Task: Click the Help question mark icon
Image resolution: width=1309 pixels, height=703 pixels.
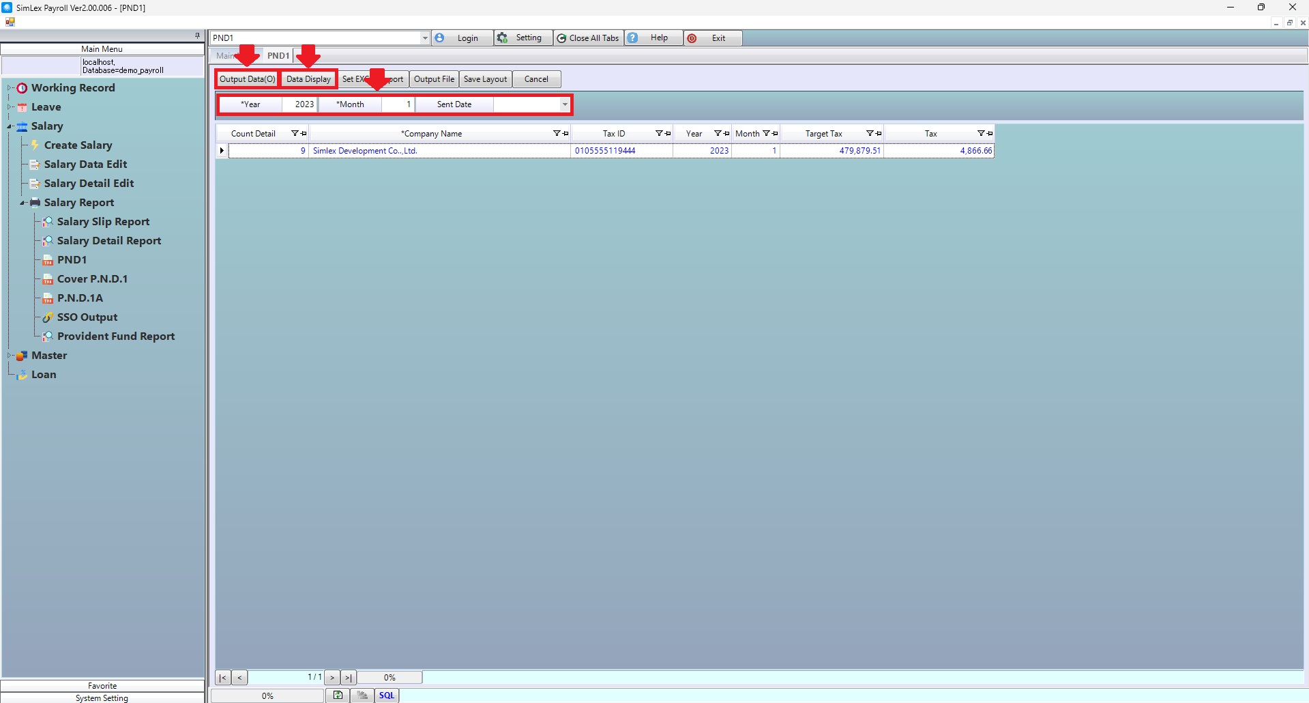Action: tap(633, 38)
